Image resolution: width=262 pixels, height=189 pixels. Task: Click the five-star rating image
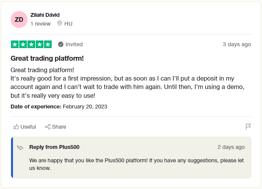[31, 44]
